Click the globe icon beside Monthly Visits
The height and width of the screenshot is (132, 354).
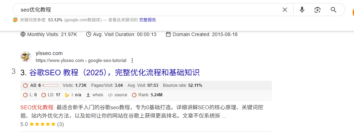tap(23, 34)
